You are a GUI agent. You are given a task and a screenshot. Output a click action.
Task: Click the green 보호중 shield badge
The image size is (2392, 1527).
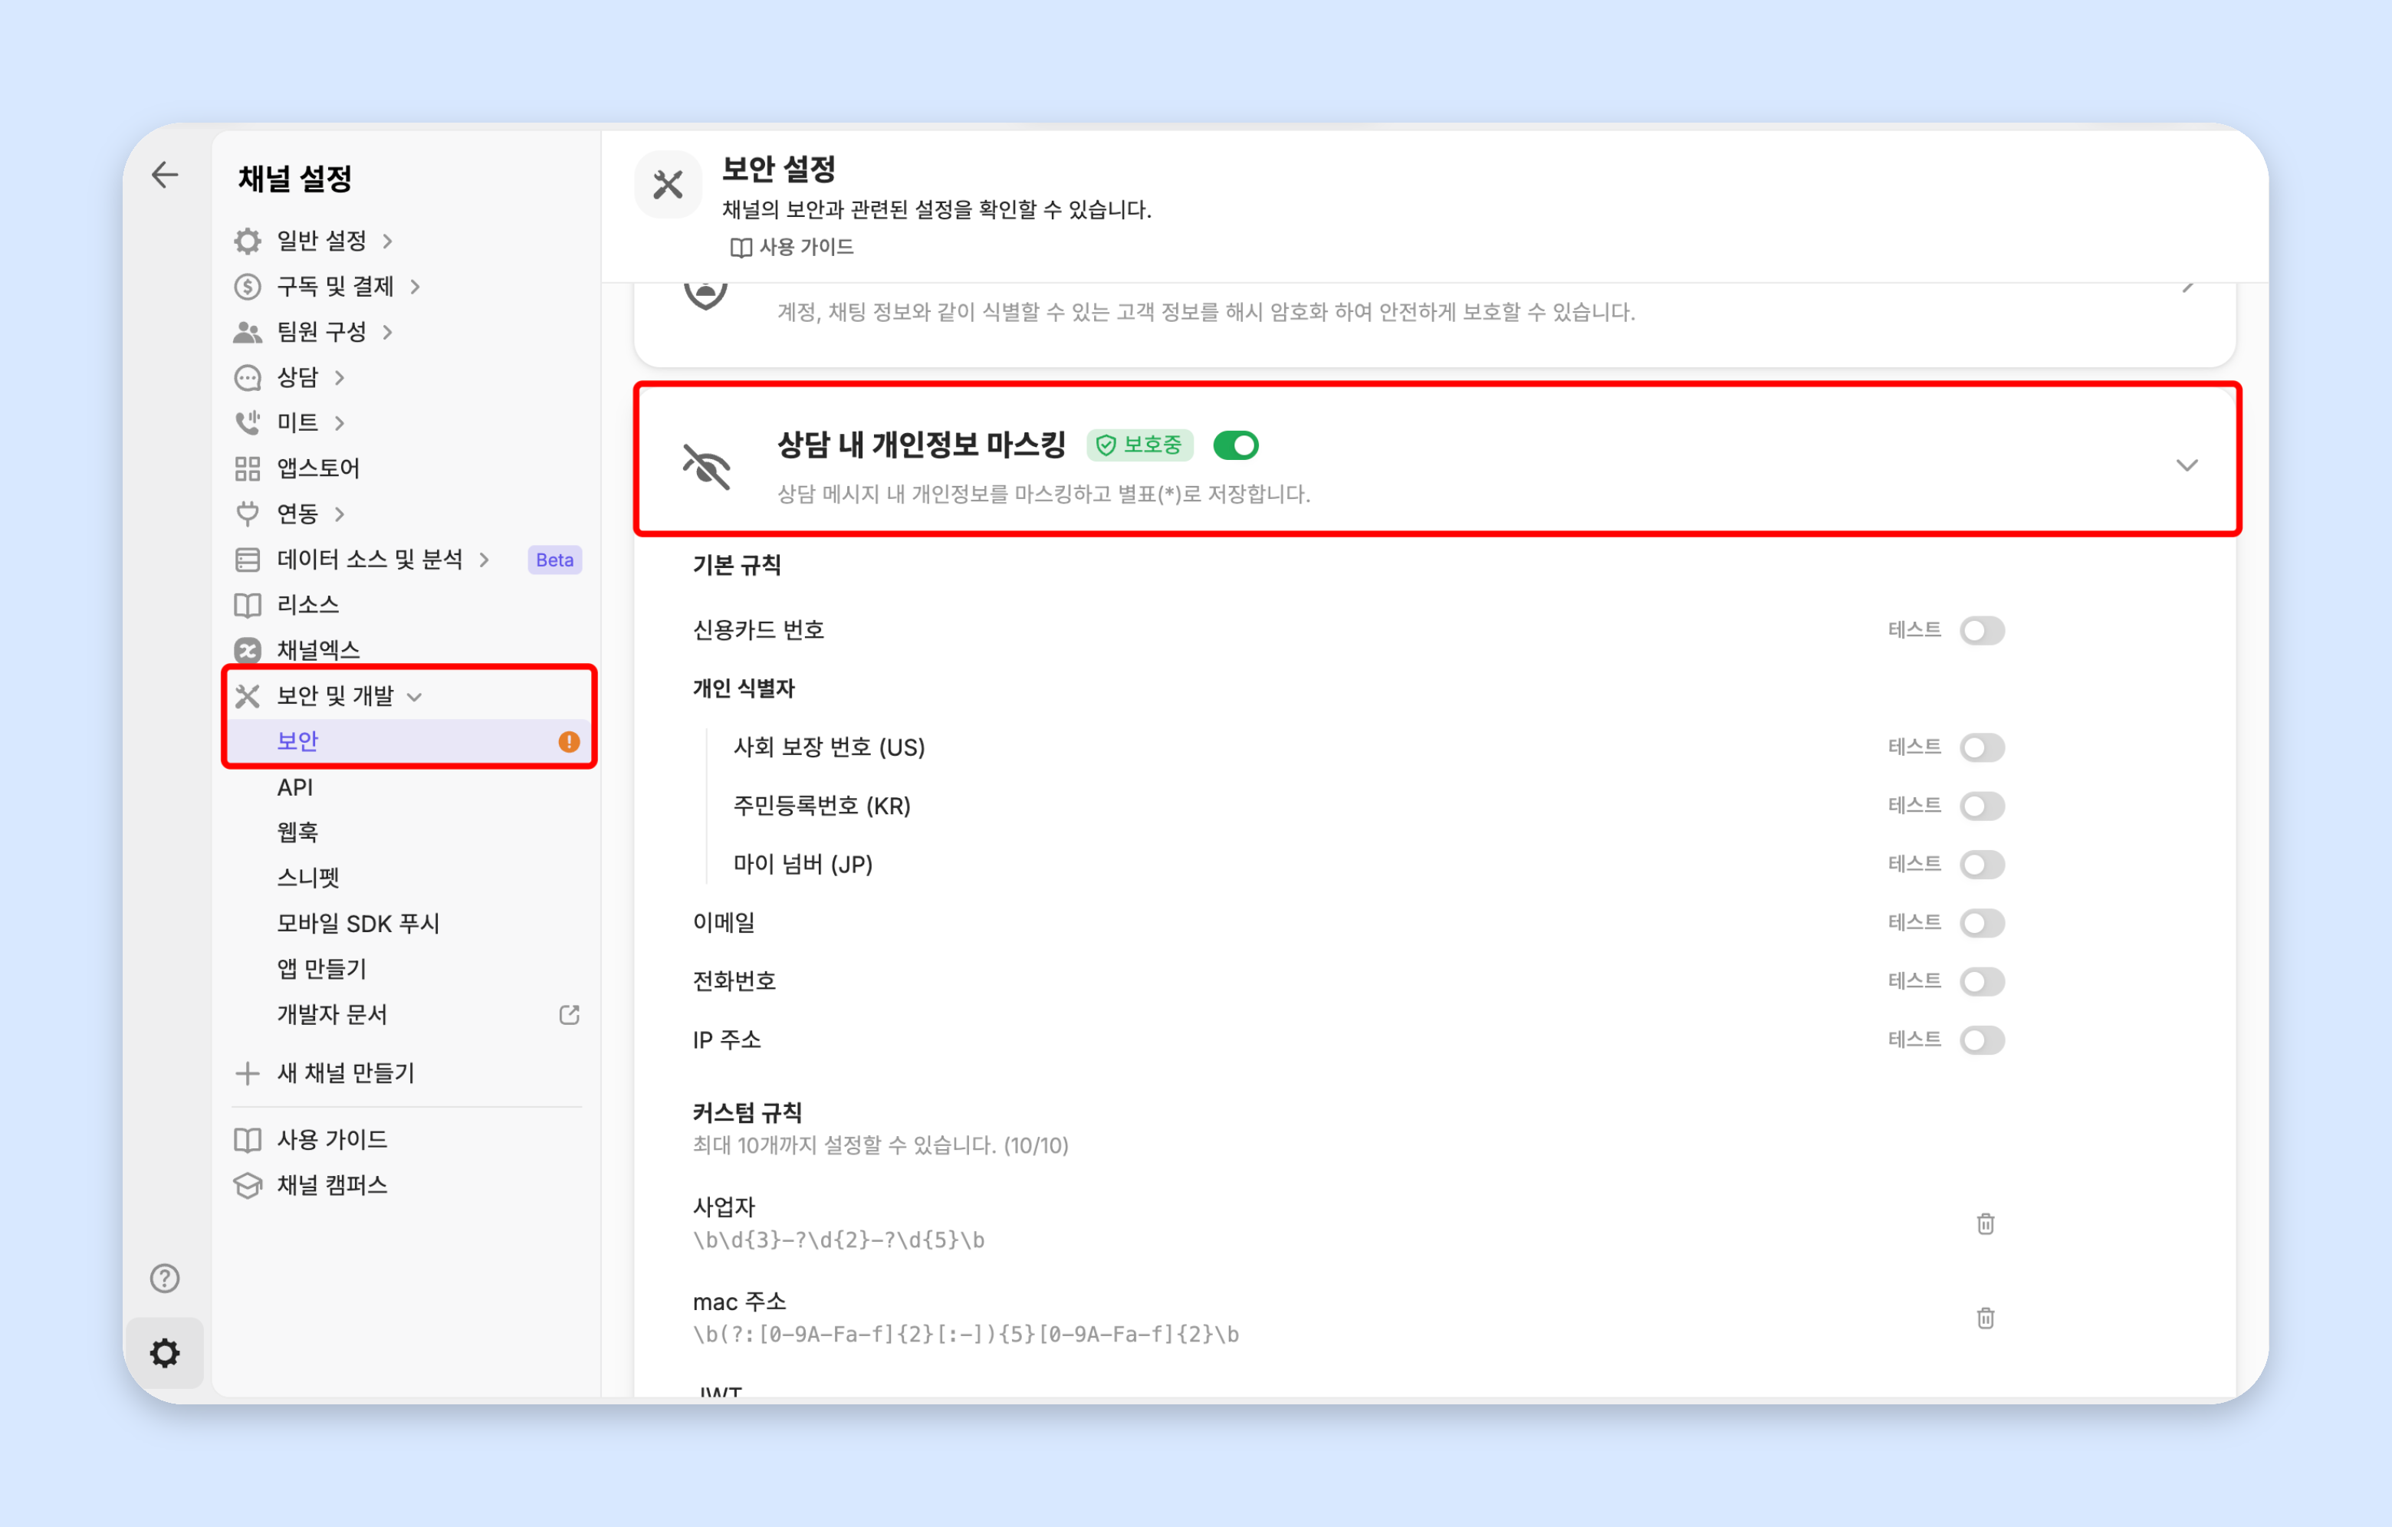click(x=1139, y=444)
